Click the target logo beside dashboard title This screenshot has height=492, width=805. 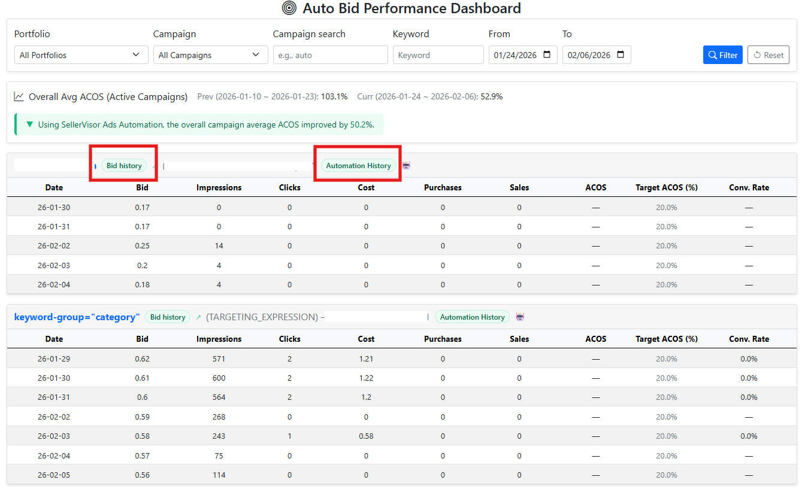(289, 8)
